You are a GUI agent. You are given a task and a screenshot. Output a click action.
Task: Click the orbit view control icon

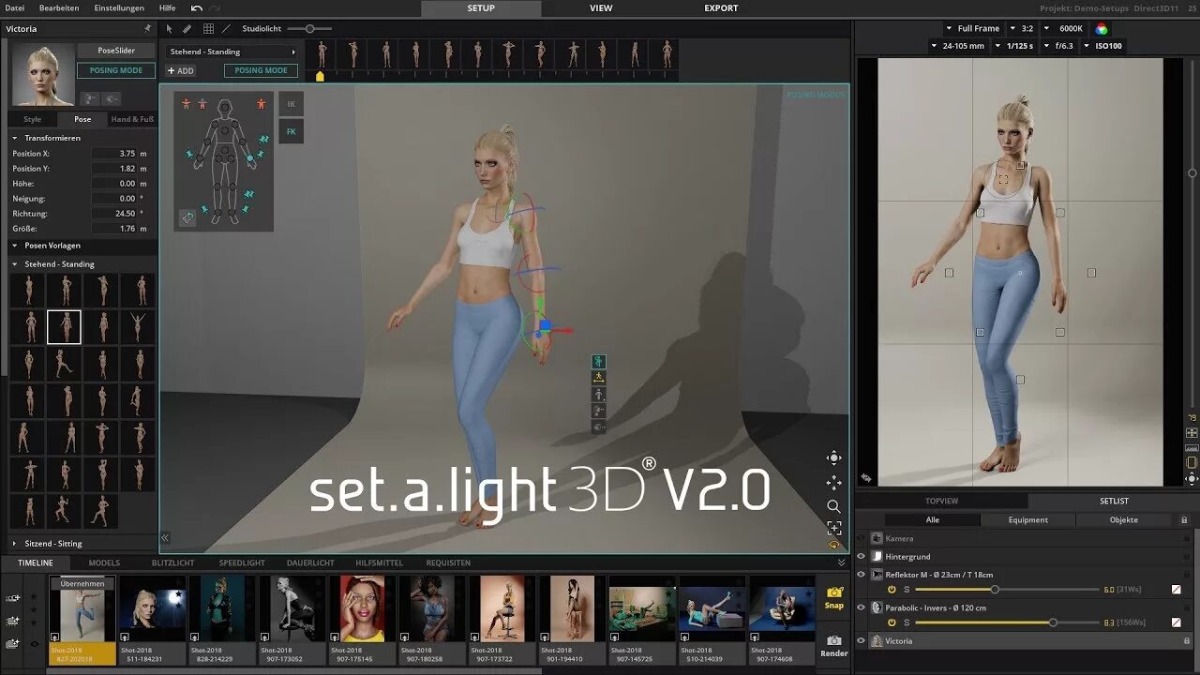click(x=833, y=457)
